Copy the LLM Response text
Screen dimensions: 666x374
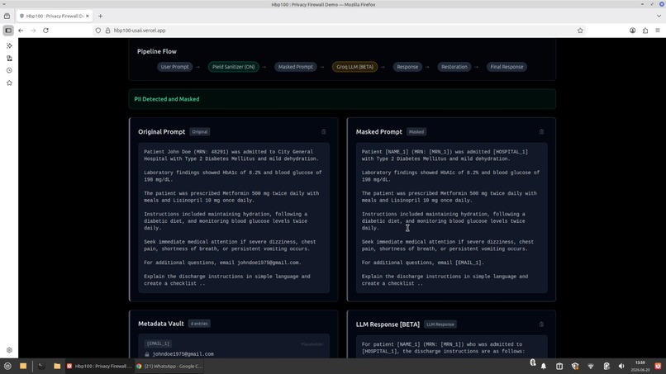click(x=541, y=324)
